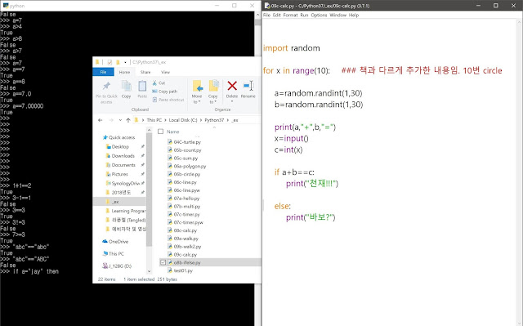Click Explorer back navigation arrow
The height and width of the screenshot is (326, 523).
pos(100,120)
